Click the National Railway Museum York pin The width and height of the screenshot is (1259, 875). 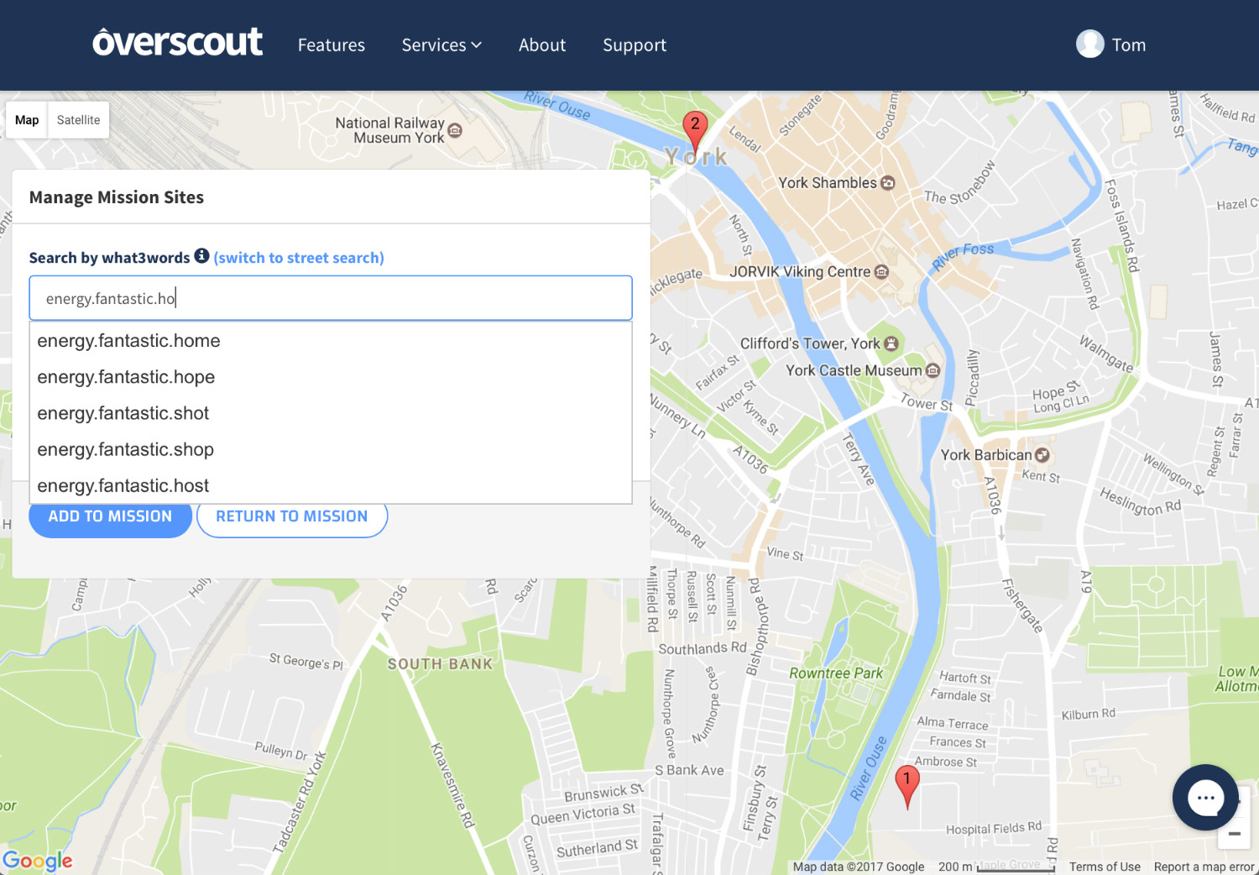(x=455, y=130)
